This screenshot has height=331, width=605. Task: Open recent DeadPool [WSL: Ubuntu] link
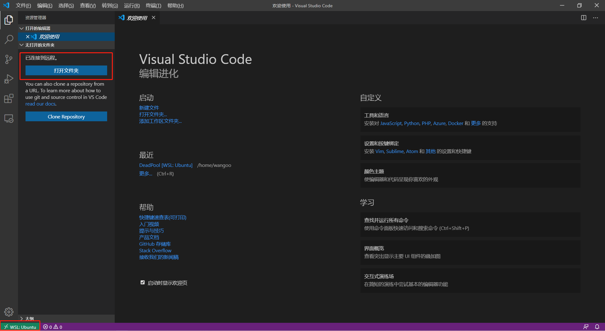(166, 165)
